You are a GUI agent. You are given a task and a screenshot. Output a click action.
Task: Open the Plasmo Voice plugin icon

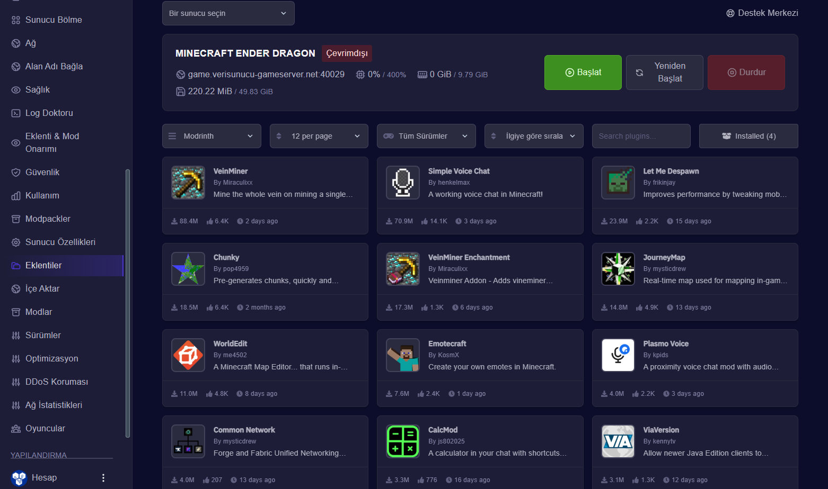618,355
